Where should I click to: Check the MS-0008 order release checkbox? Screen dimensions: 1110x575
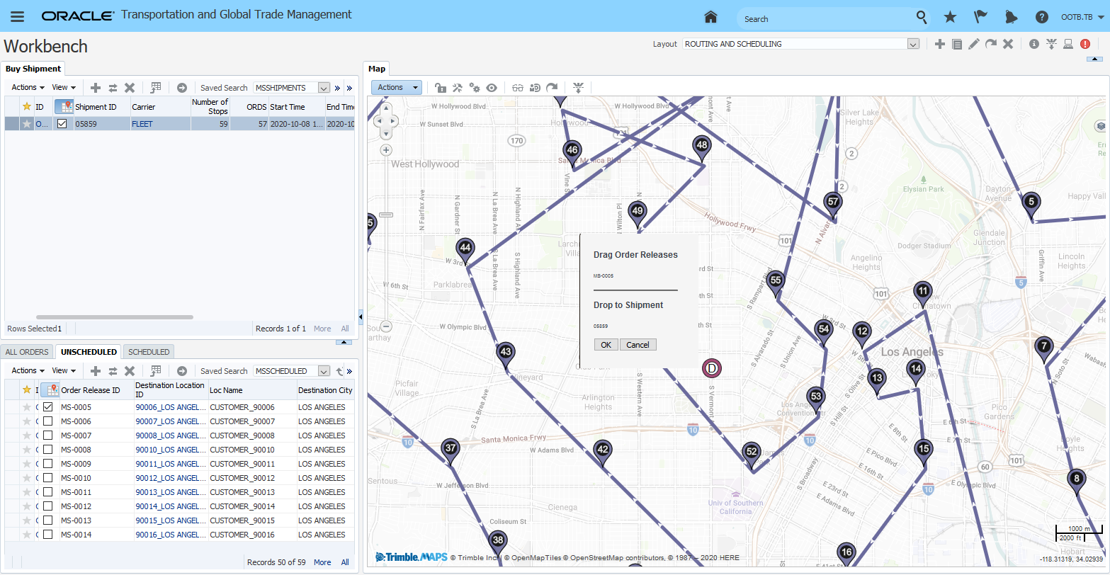tap(47, 450)
